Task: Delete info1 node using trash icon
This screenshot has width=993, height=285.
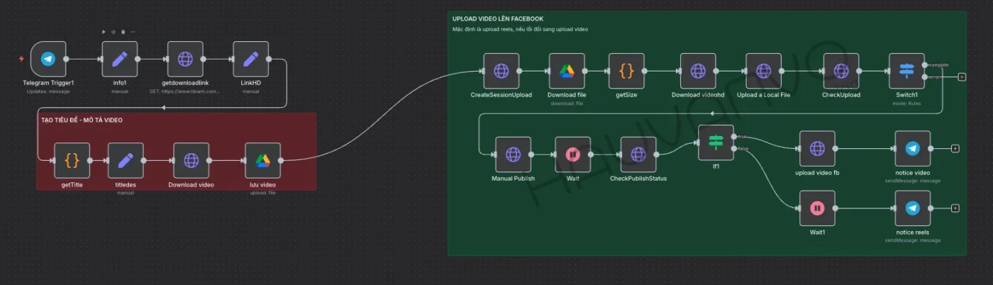Action: (123, 32)
